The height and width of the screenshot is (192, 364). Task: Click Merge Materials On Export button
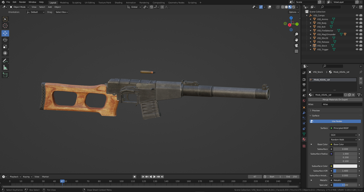pos(335,100)
